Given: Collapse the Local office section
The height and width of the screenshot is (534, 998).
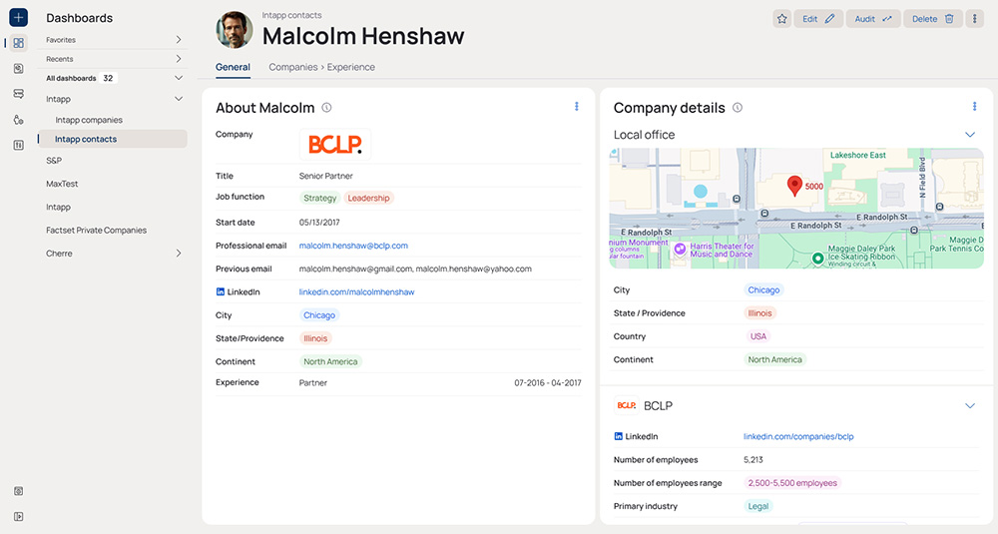Looking at the screenshot, I should [x=969, y=135].
